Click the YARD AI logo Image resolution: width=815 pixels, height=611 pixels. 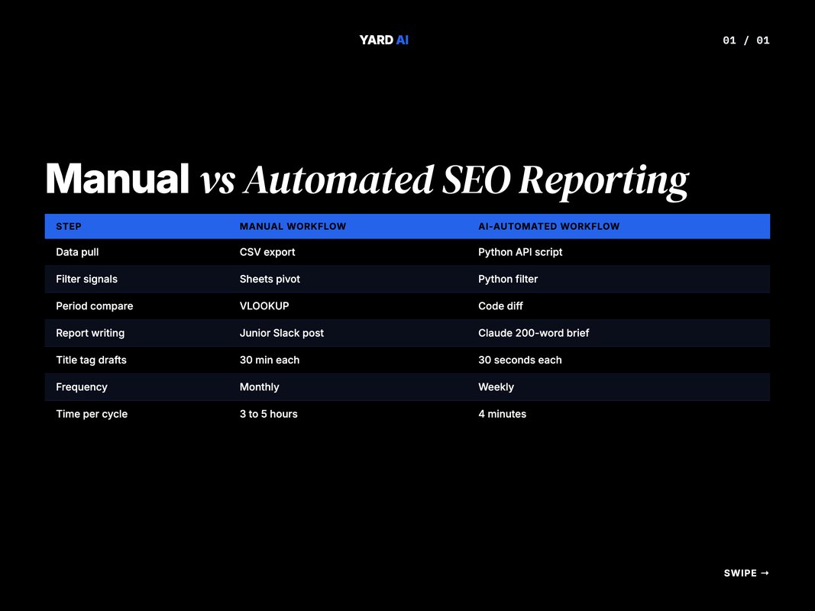(383, 40)
